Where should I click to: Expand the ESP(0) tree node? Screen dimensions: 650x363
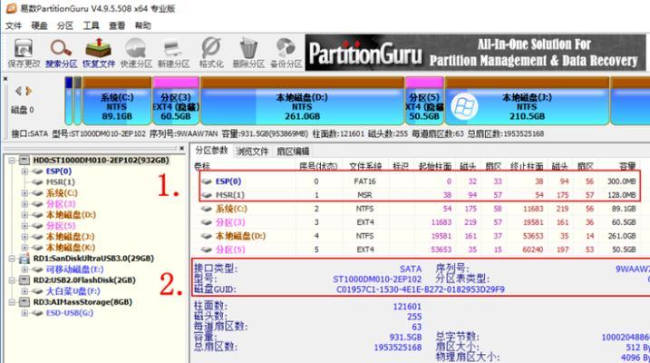click(x=24, y=172)
